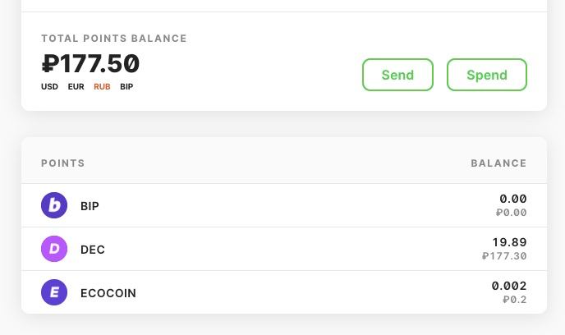Click the total balance ₽177.50 amount
Viewport: 565px width, 335px height.
[90, 64]
